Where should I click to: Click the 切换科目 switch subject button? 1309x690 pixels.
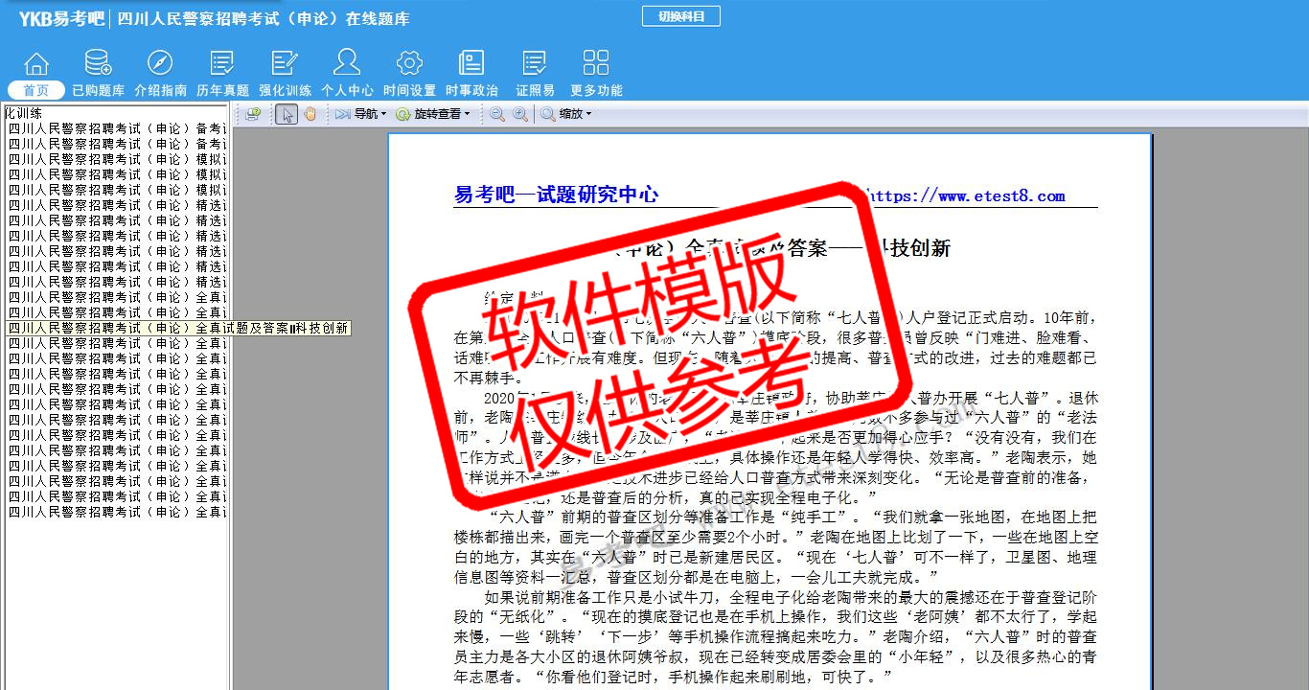point(680,16)
